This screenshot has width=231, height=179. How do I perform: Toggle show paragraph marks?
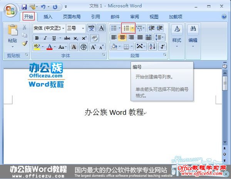coord(162,47)
